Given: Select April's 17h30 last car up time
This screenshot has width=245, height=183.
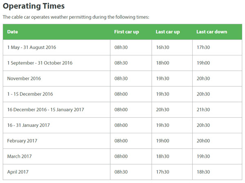Looking at the screenshot, I should pos(163,172).
